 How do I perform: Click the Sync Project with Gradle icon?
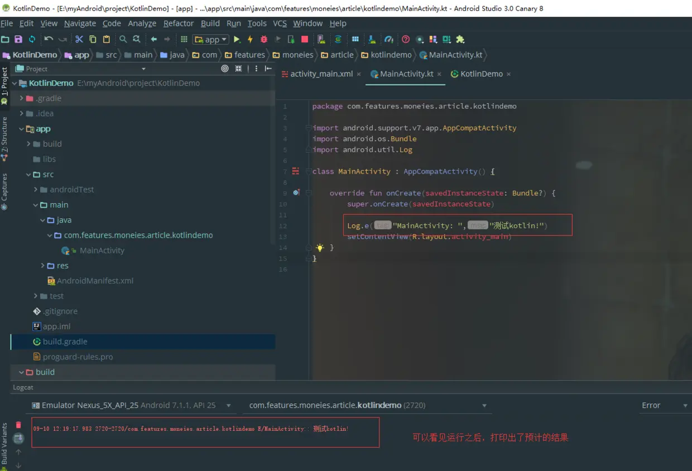(x=338, y=39)
